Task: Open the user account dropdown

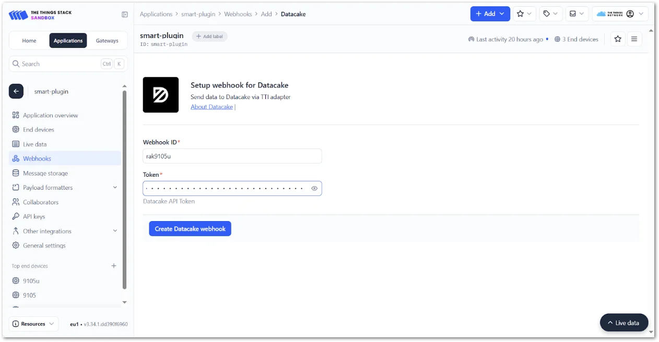Action: click(620, 14)
